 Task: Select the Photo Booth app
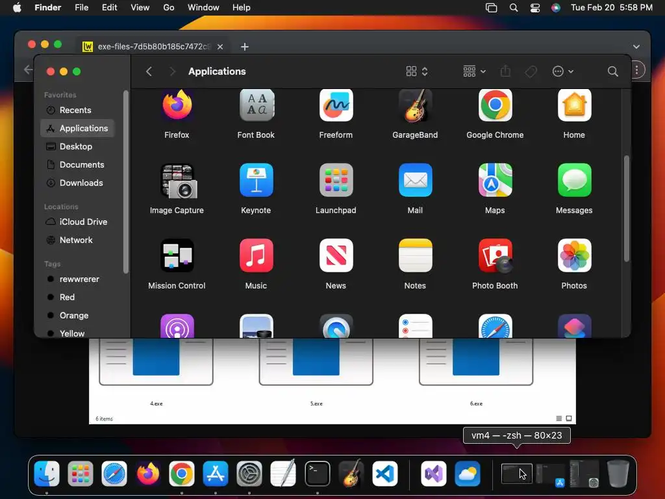495,255
